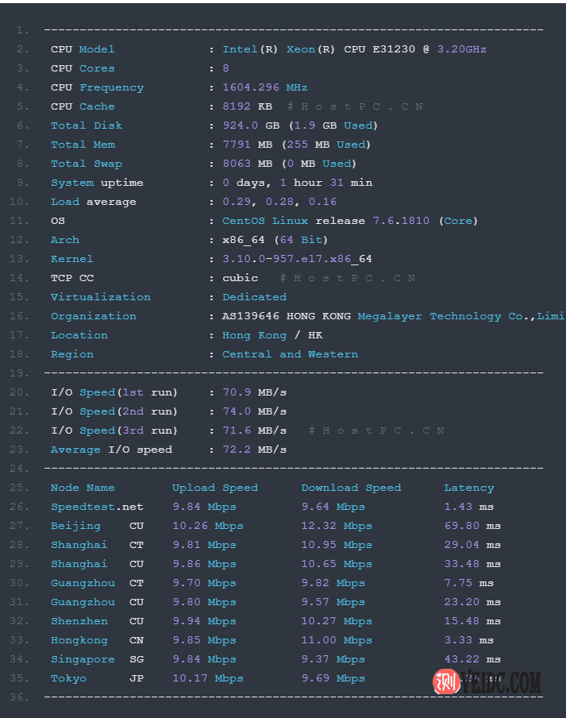Select the Dedicated virtualization value
Viewport: 566px width, 718px height.
point(254,297)
